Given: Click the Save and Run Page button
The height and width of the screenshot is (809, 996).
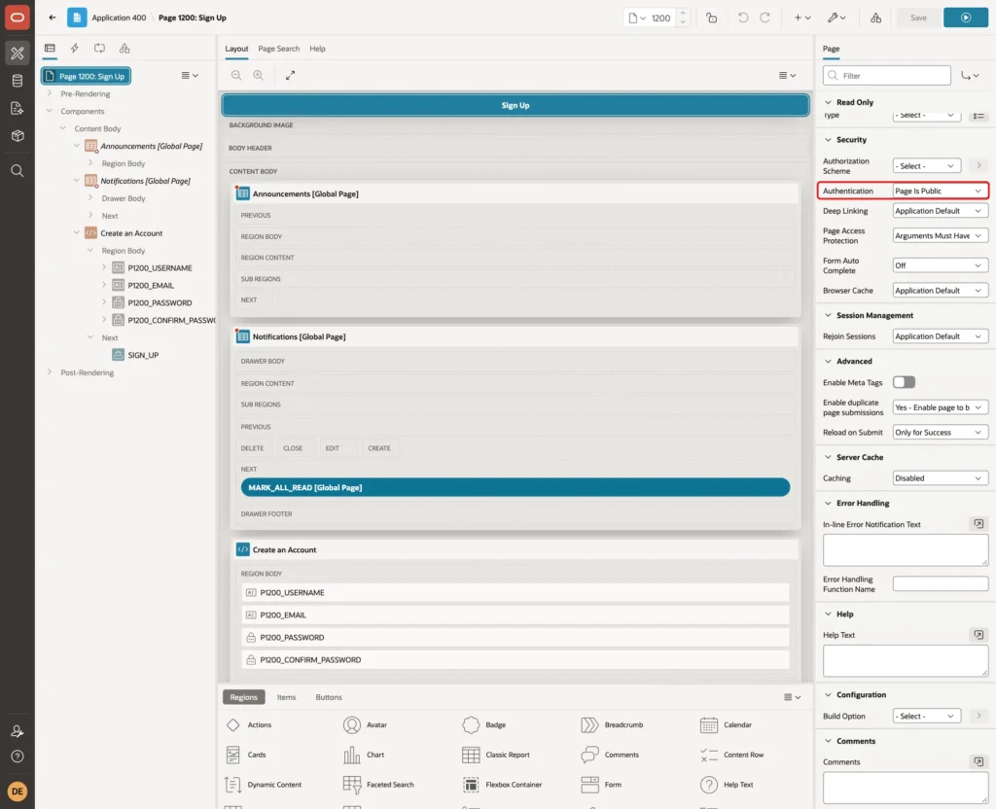Looking at the screenshot, I should pos(966,18).
